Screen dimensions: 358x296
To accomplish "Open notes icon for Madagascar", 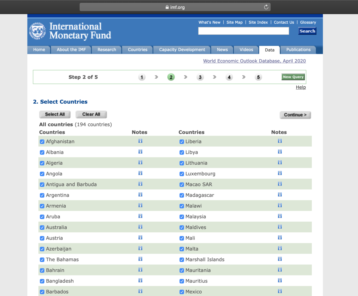I will tap(280, 194).
